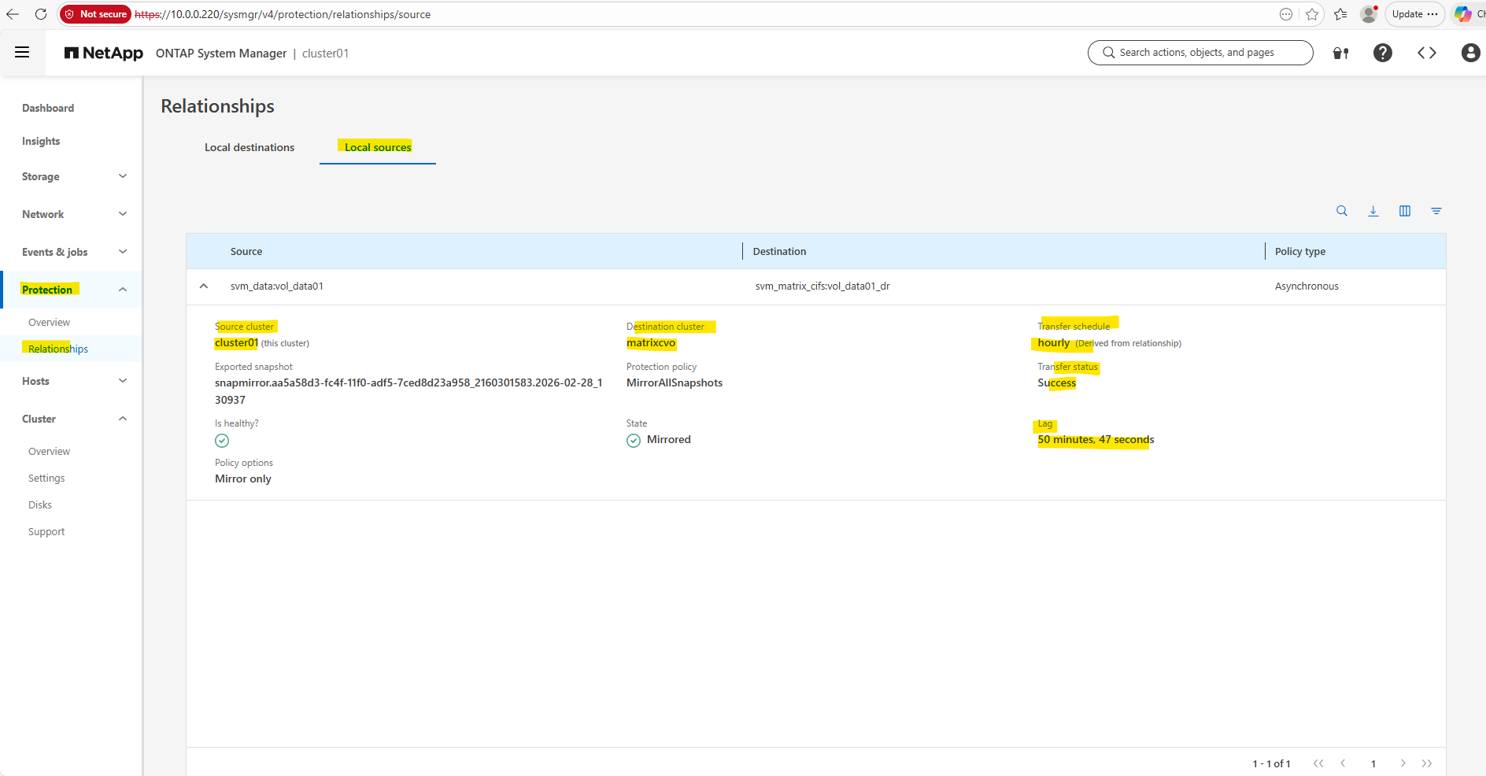Image resolution: width=1486 pixels, height=776 pixels.
Task: Open the Dashboard page
Action: click(x=48, y=108)
